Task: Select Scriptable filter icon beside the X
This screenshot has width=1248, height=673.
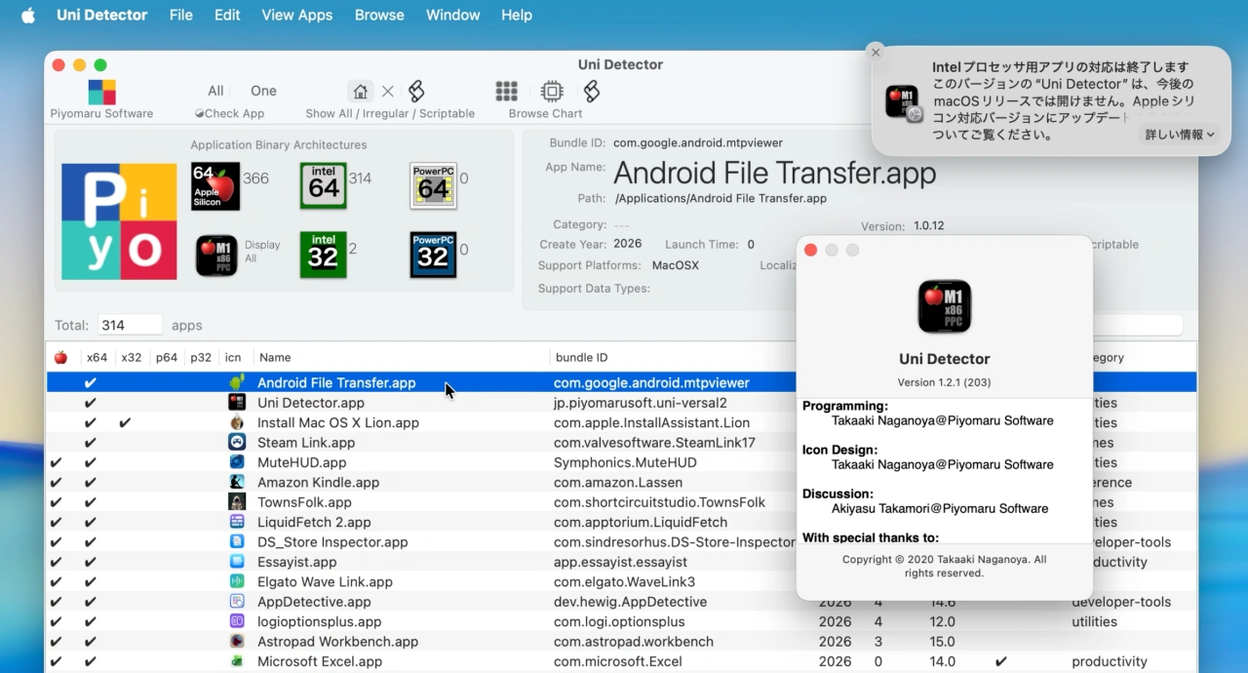Action: point(416,92)
